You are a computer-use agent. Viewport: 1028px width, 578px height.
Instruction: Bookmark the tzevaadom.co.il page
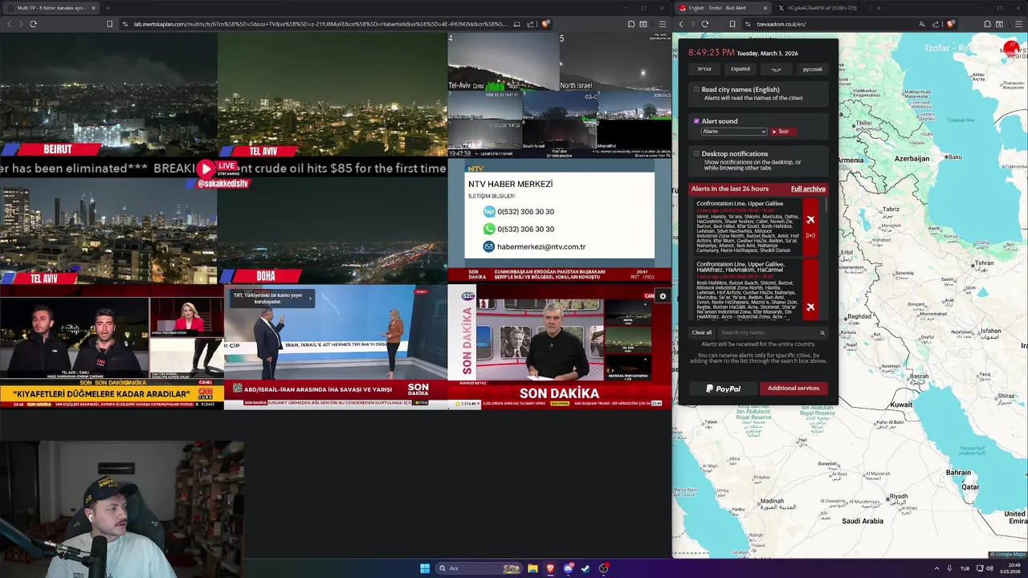732,24
